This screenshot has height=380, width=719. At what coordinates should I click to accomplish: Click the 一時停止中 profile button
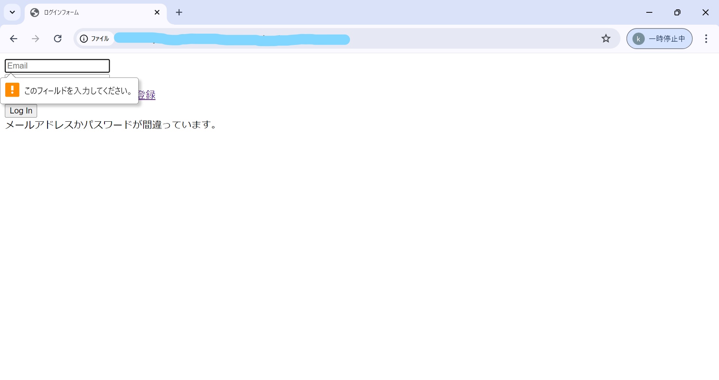(x=659, y=39)
